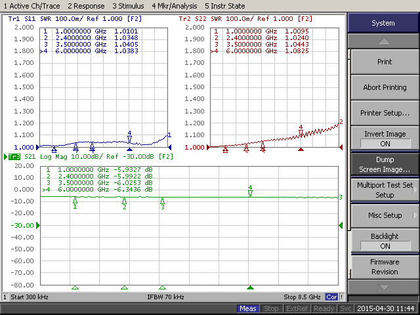Toggle Invert Image ON setting
This screenshot has height=315, width=420.
coord(385,138)
